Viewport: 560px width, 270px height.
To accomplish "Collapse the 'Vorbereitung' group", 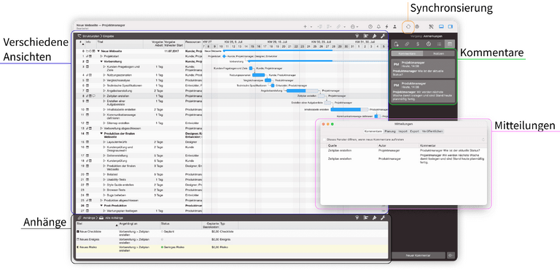I will [101, 61].
